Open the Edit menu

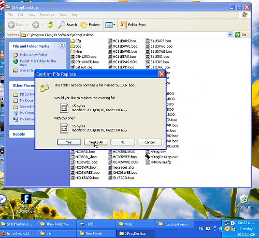coord(20,15)
